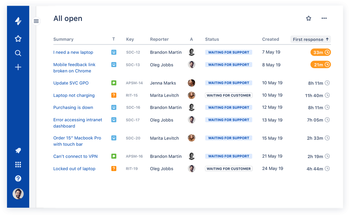The image size is (350, 216).
Task: Open Mobile feedback link broken on Chrome
Action: click(x=74, y=68)
